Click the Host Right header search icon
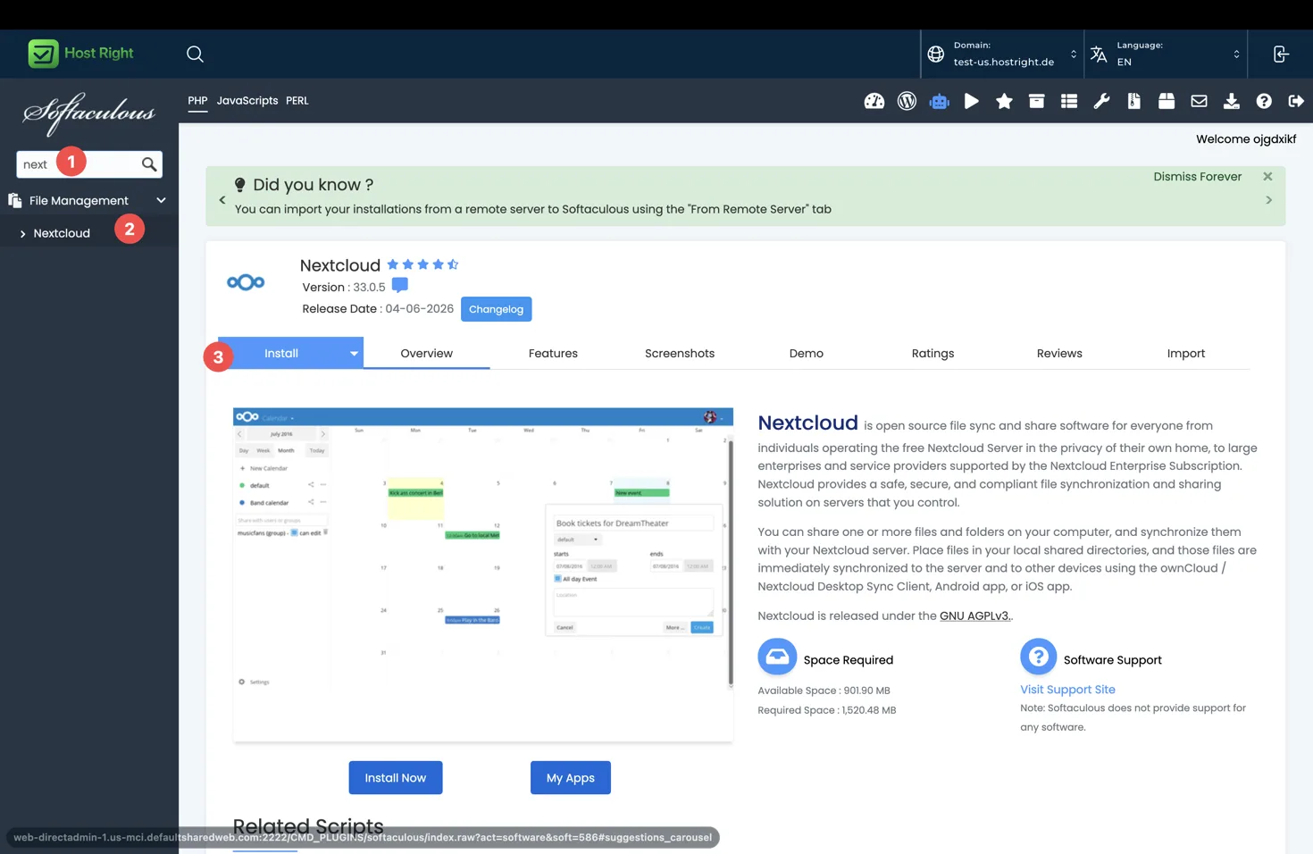Viewport: 1313px width, 854px height. point(195,54)
